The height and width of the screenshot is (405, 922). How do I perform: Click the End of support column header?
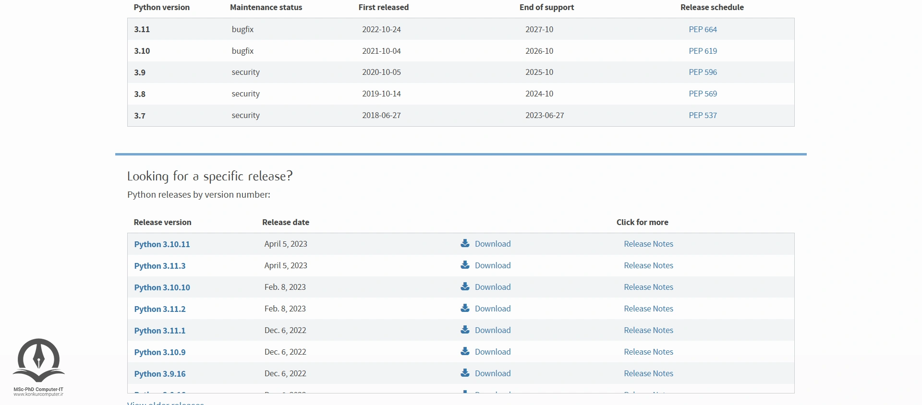point(546,7)
